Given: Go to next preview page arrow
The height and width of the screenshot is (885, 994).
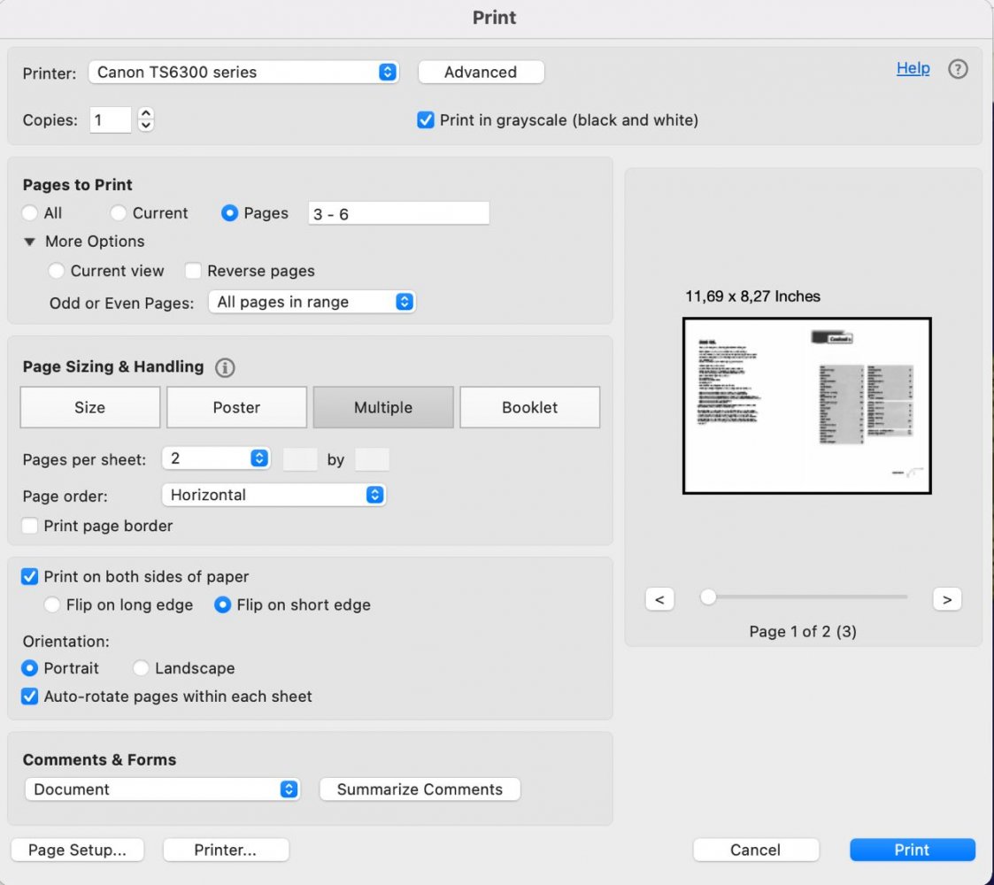Looking at the screenshot, I should (946, 599).
